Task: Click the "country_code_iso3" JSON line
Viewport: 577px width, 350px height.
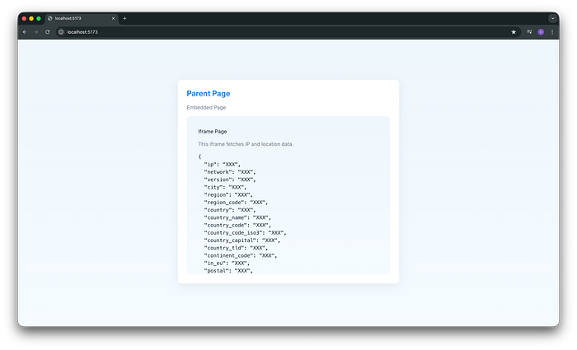Action: point(245,233)
